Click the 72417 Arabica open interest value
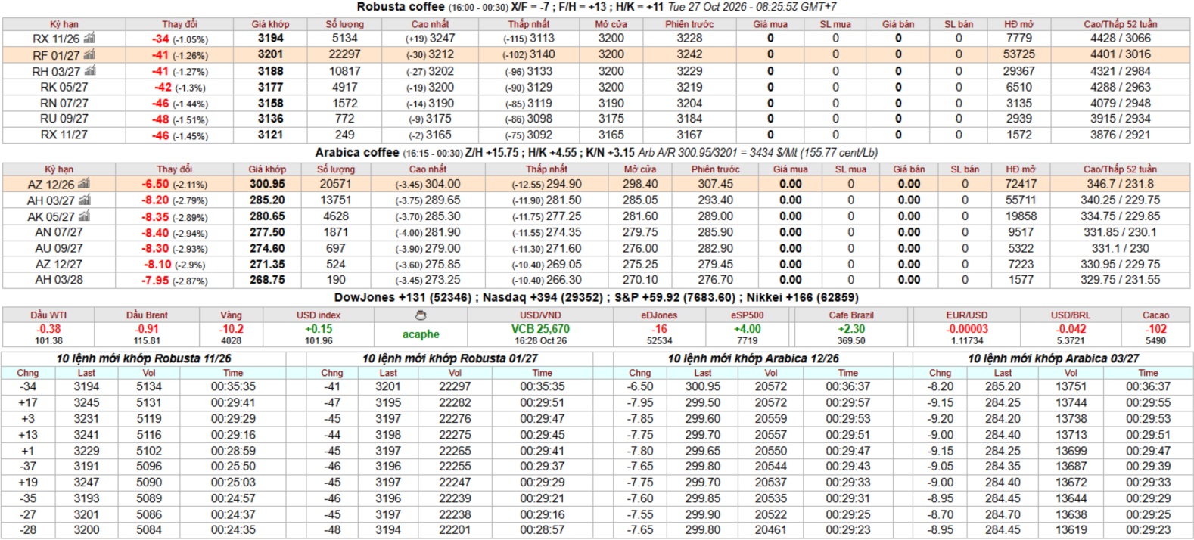This screenshot has width=1194, height=540. [1021, 184]
